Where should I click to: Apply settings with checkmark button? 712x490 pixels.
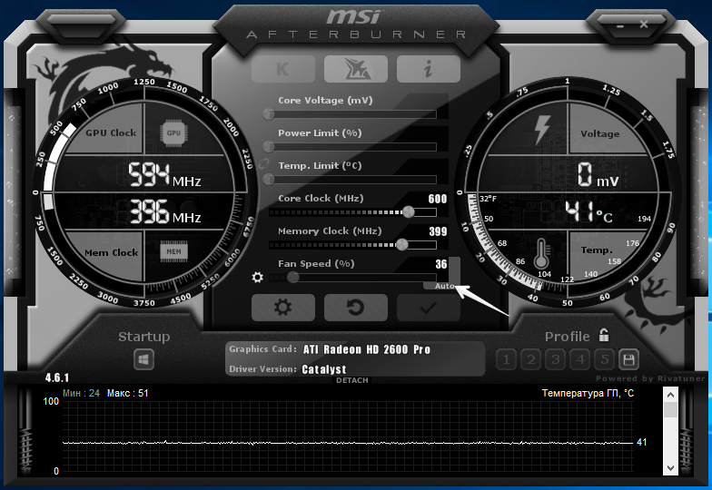429,307
